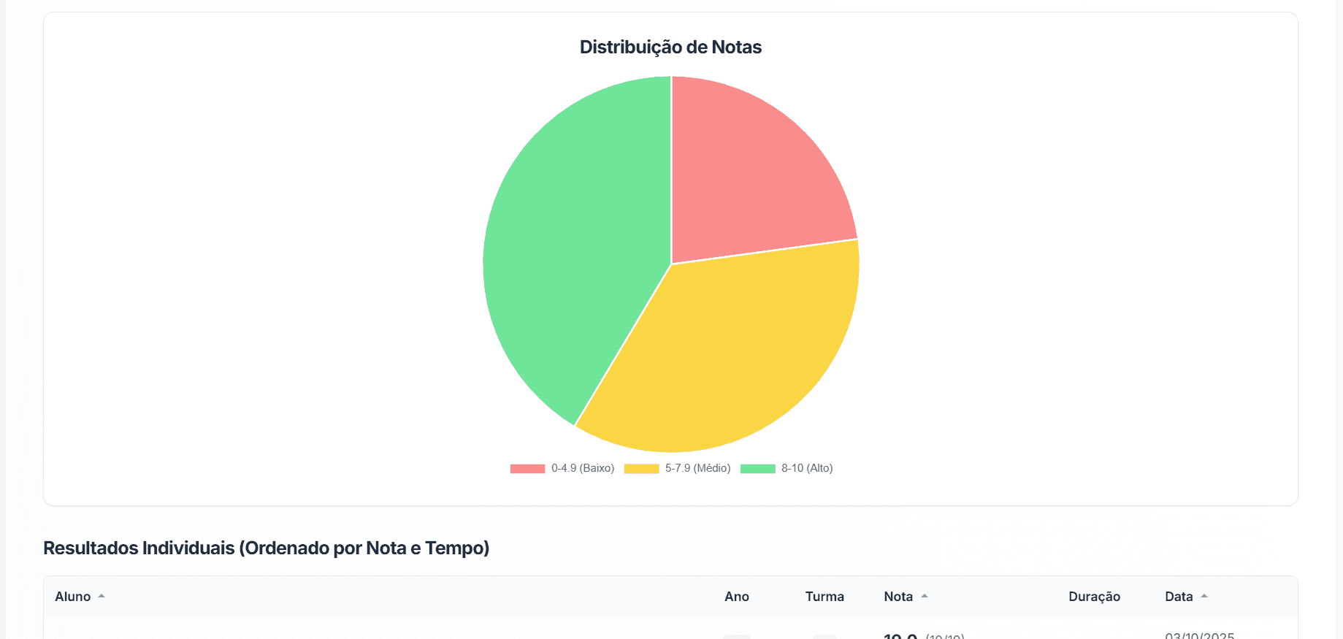The height and width of the screenshot is (639, 1343).
Task: Click the yellow legend color box
Action: tap(641, 469)
